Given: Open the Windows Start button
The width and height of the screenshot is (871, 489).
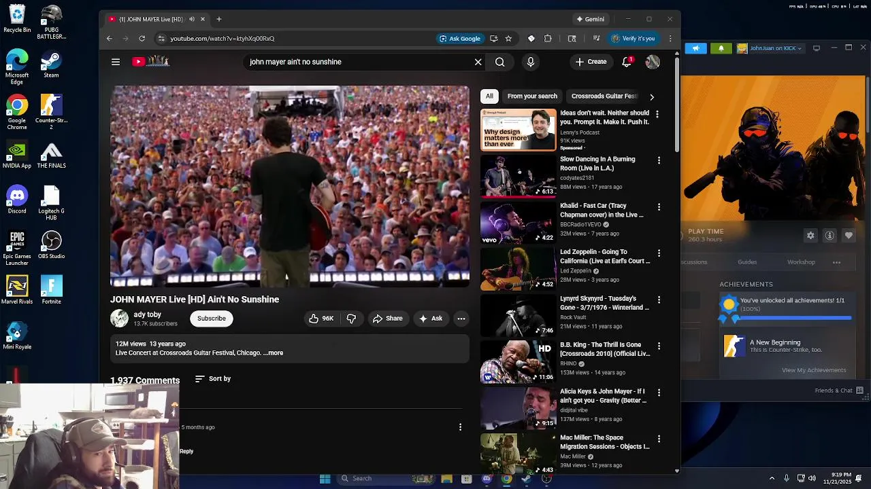Looking at the screenshot, I should 325,479.
